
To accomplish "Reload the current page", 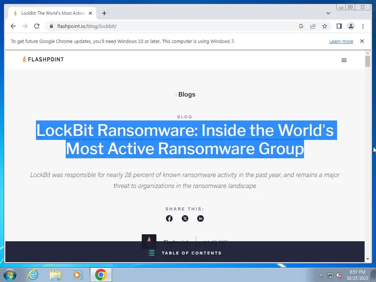I will coord(37,26).
